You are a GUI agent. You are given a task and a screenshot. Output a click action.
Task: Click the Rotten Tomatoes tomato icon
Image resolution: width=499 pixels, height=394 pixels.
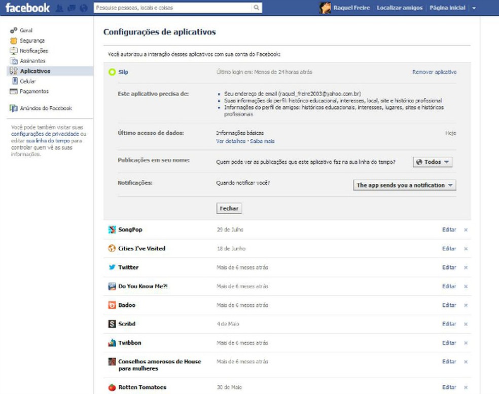tap(112, 387)
